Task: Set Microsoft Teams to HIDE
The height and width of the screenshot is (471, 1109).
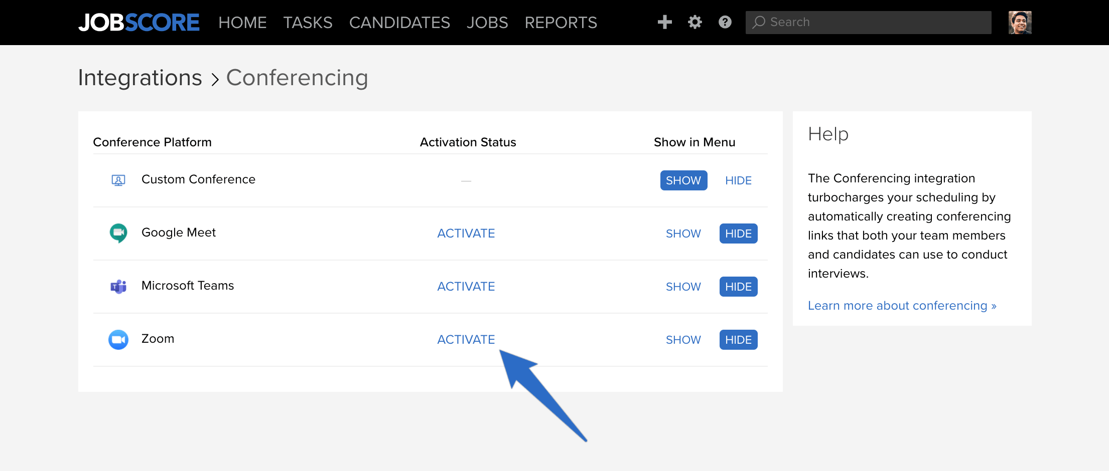Action: click(738, 287)
